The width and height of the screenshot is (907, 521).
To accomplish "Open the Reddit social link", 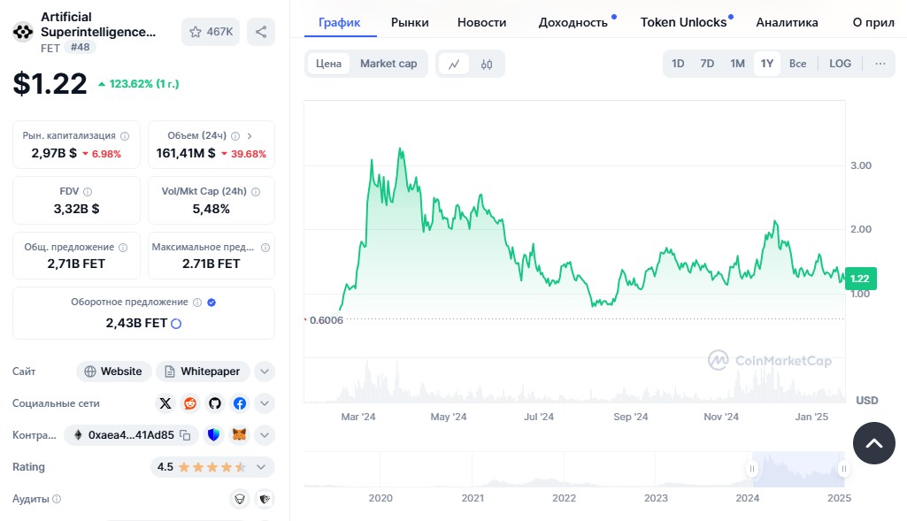I will point(190,403).
